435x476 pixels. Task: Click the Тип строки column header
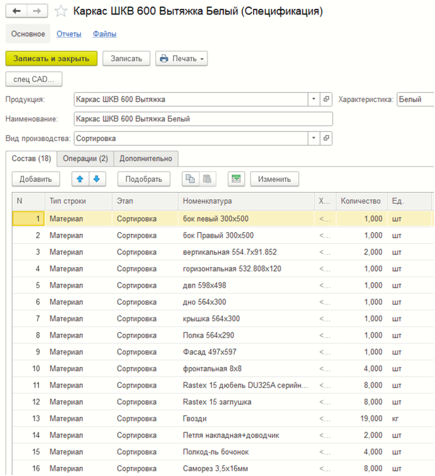click(78, 201)
